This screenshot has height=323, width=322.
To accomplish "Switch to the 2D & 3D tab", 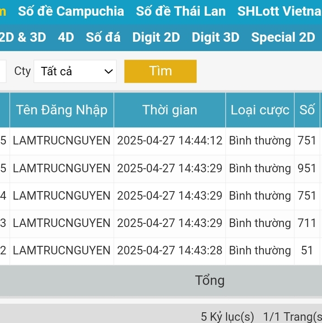I will 22,38.
